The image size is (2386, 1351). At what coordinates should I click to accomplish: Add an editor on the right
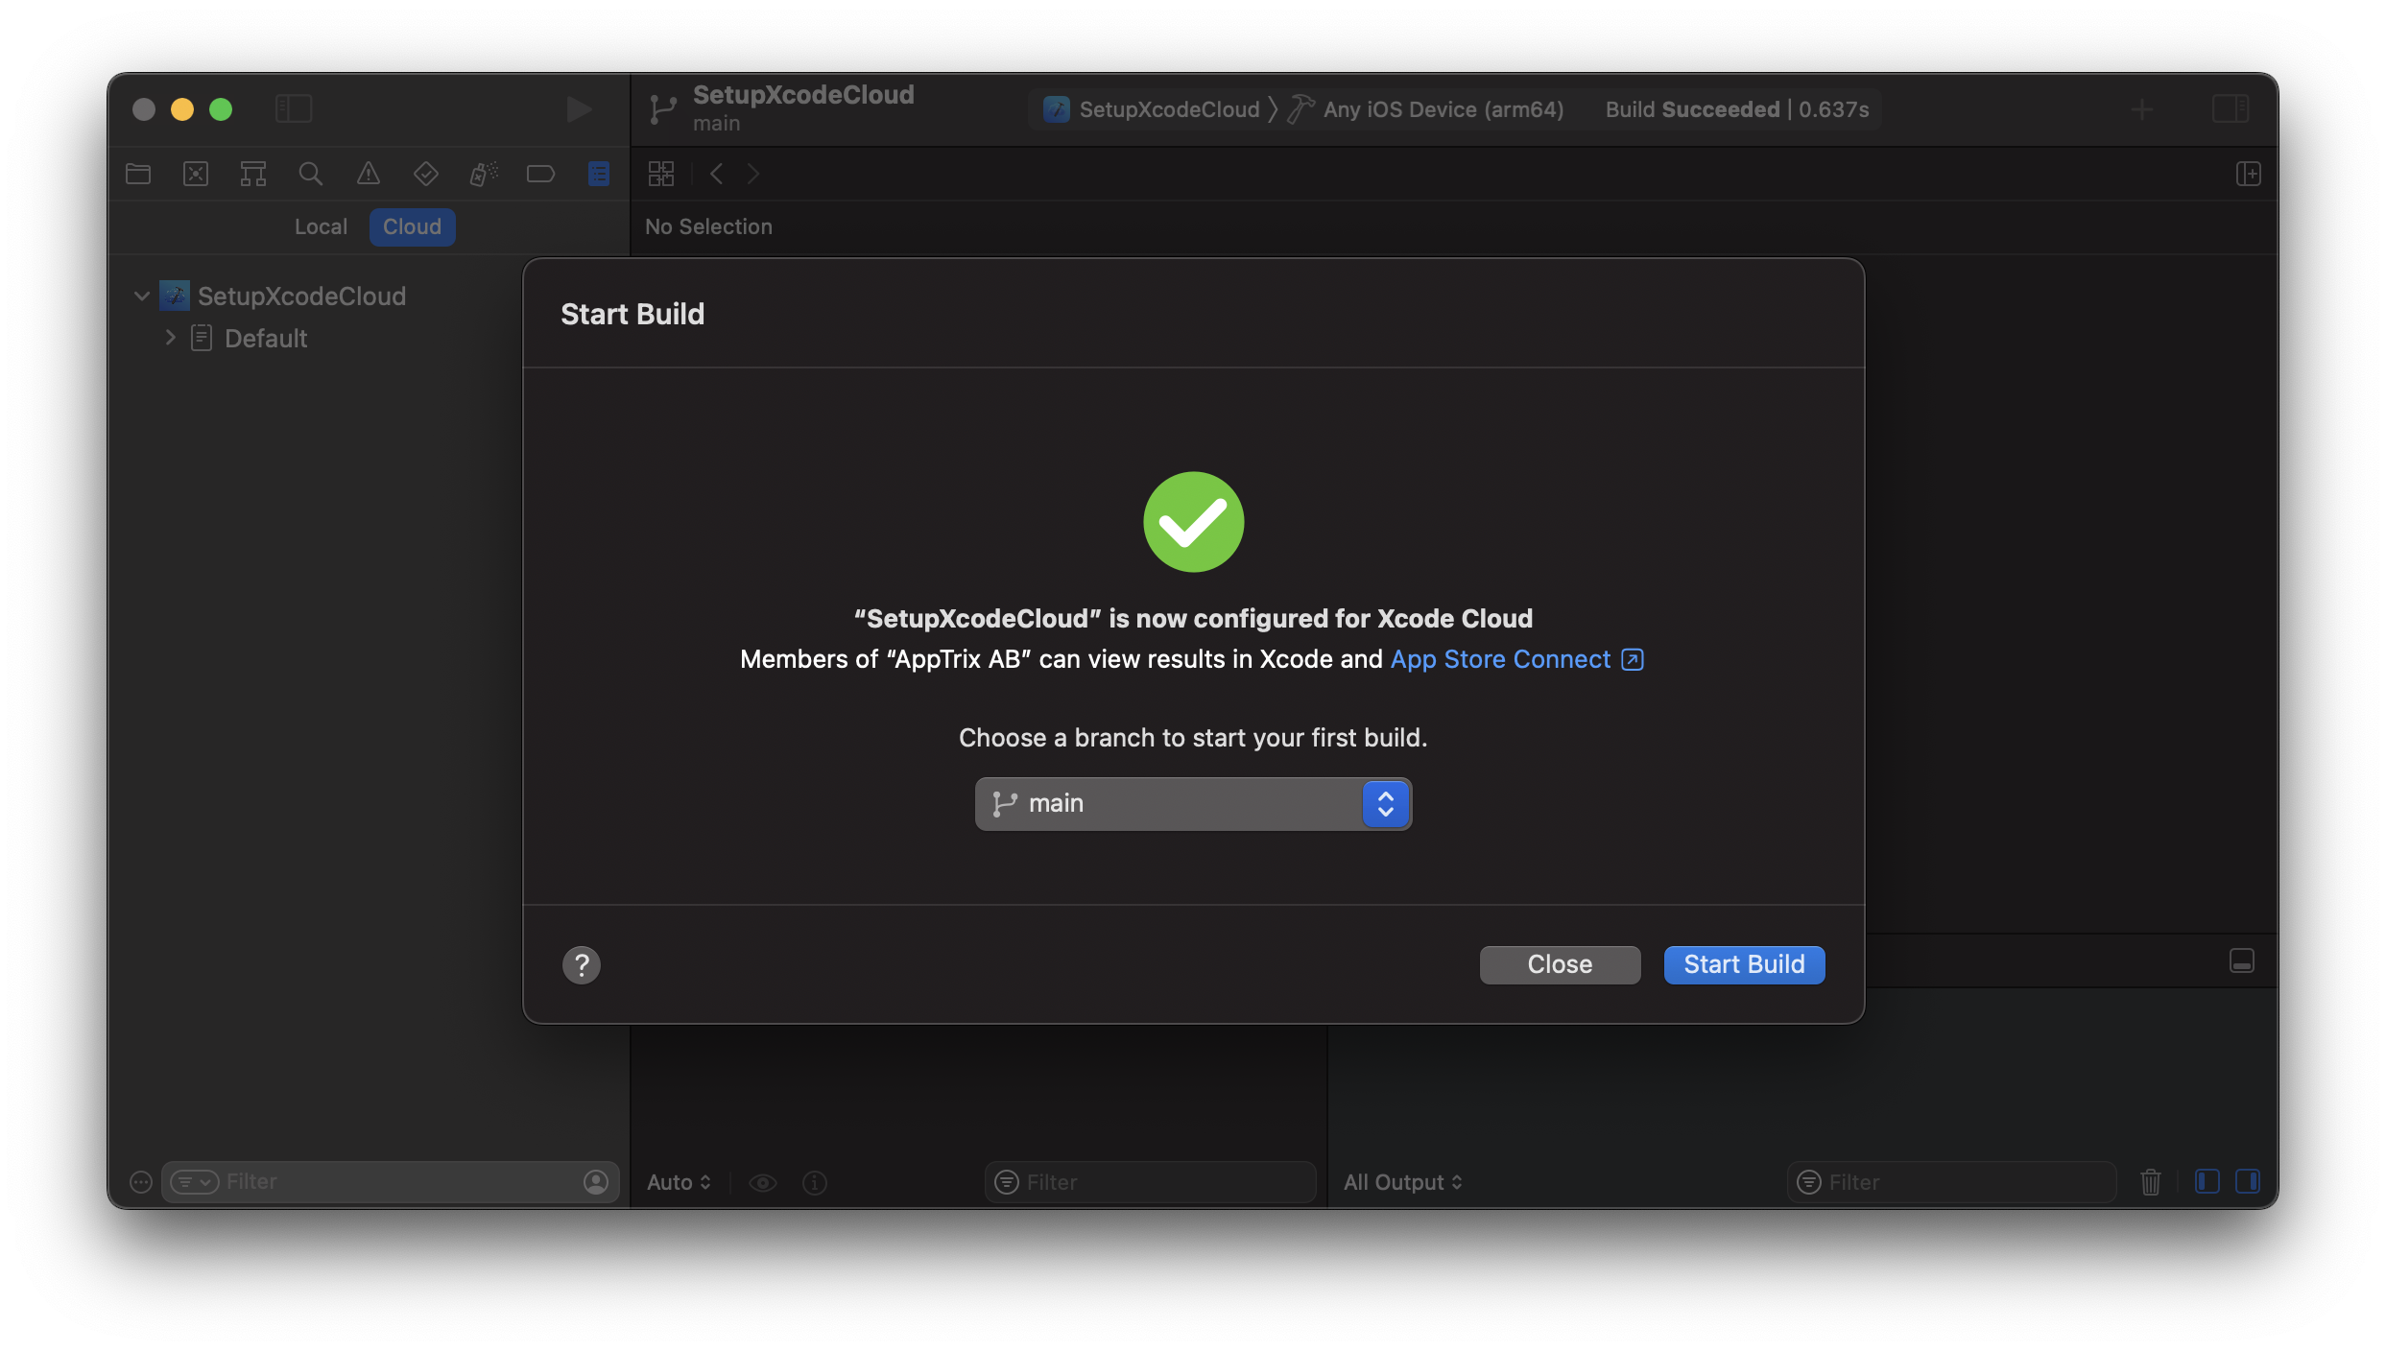tap(2248, 174)
